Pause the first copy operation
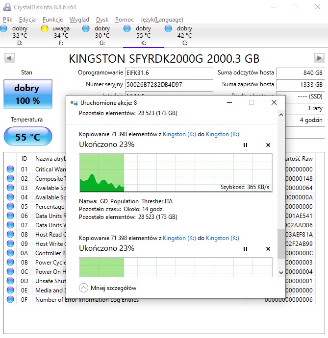This screenshot has width=328, height=338. click(245, 145)
